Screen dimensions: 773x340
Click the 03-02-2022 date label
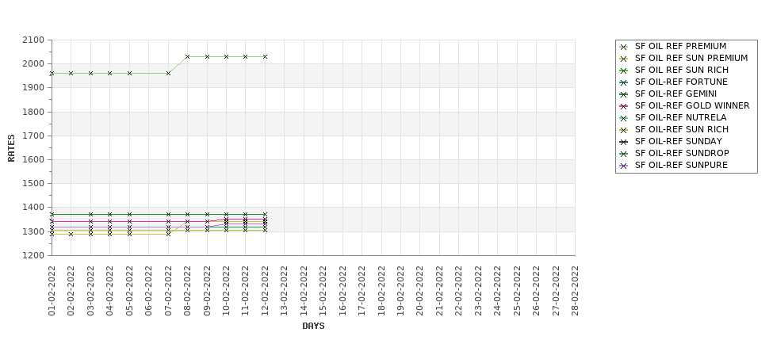point(90,291)
